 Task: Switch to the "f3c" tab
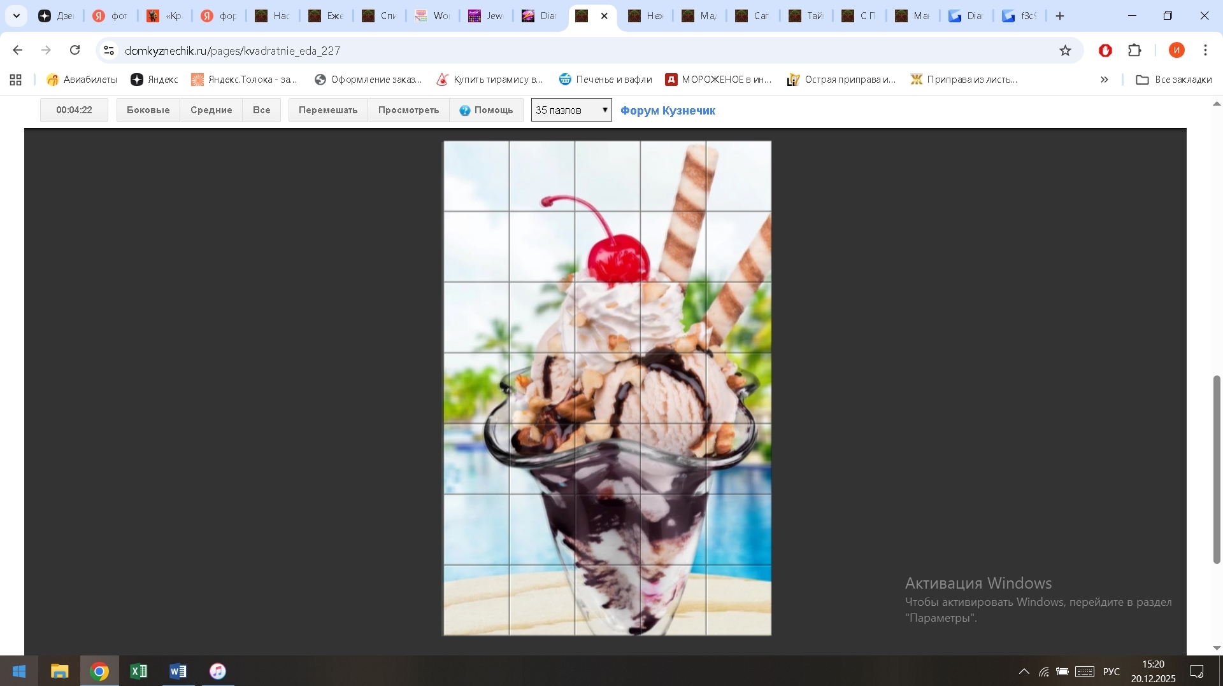point(1020,16)
